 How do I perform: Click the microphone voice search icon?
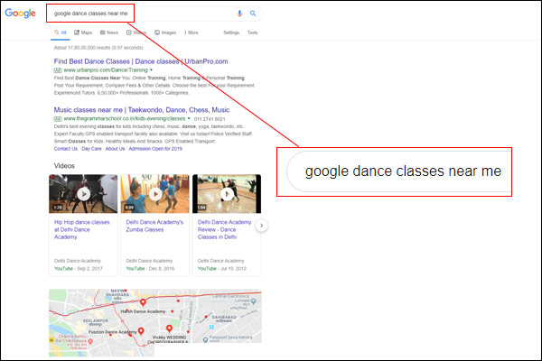pos(239,14)
